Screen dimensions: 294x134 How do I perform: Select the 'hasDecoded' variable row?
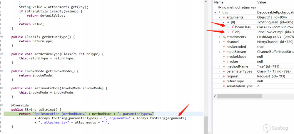click(253, 47)
